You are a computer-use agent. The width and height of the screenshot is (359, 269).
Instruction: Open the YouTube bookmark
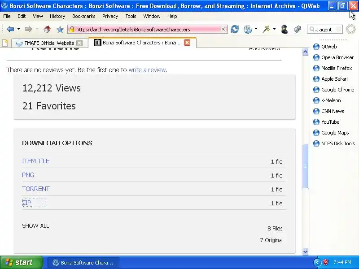(326, 122)
